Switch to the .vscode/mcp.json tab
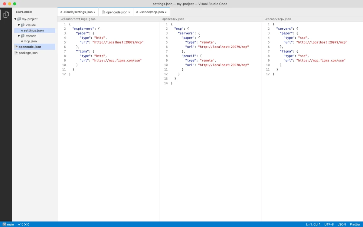Image resolution: width=363 pixels, height=227 pixels. [x=152, y=12]
